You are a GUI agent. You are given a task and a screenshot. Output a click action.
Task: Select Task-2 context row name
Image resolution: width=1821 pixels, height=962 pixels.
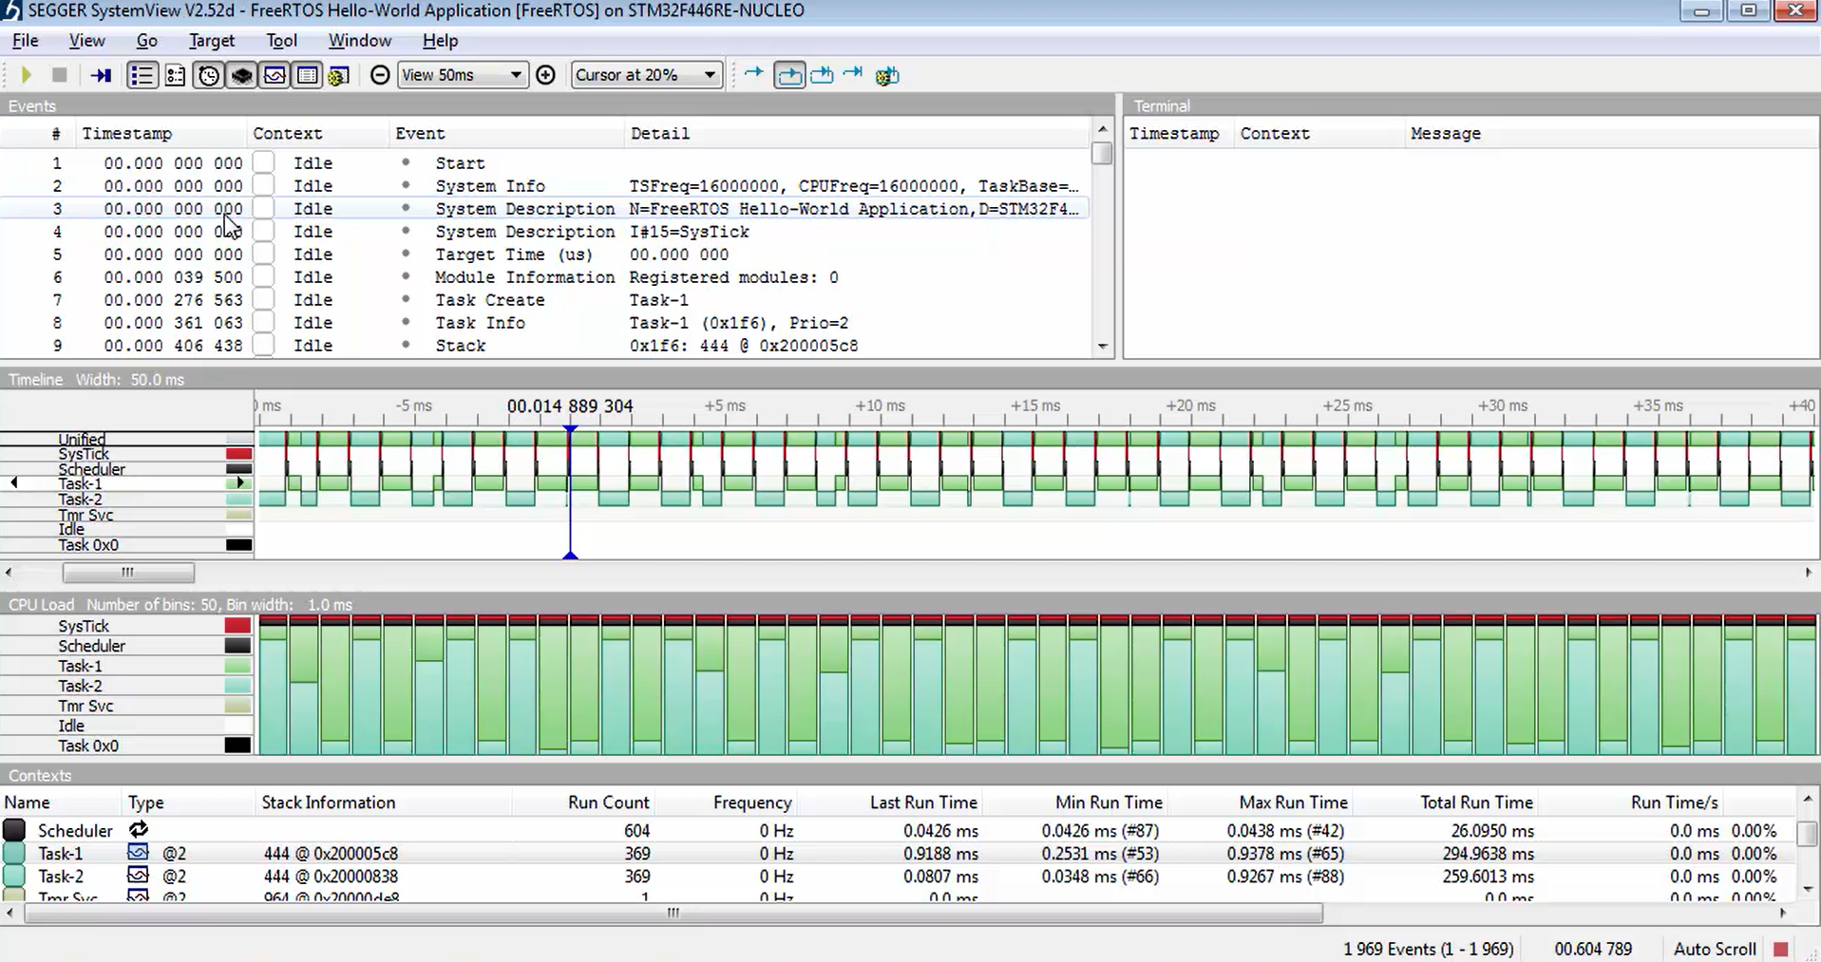60,877
